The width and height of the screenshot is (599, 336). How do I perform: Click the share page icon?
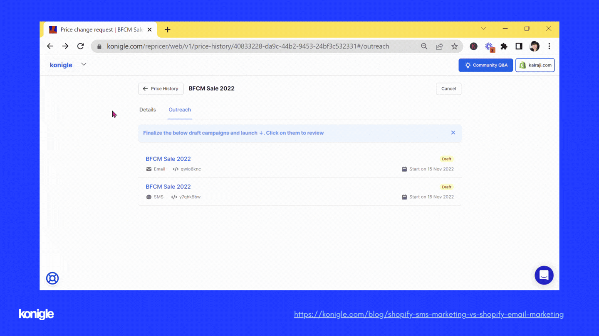[439, 46]
